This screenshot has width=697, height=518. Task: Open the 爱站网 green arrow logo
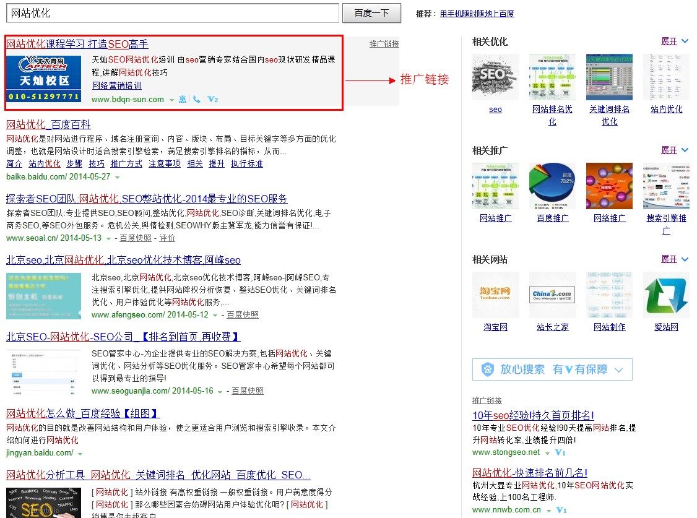pos(666,295)
